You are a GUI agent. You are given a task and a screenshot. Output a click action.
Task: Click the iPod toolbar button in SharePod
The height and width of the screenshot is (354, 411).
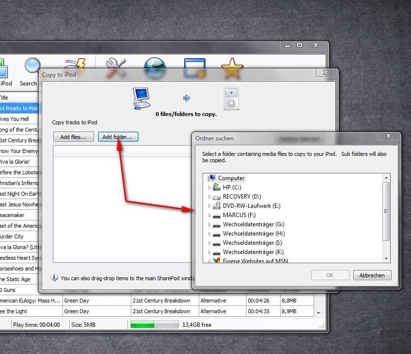[x=6, y=71]
